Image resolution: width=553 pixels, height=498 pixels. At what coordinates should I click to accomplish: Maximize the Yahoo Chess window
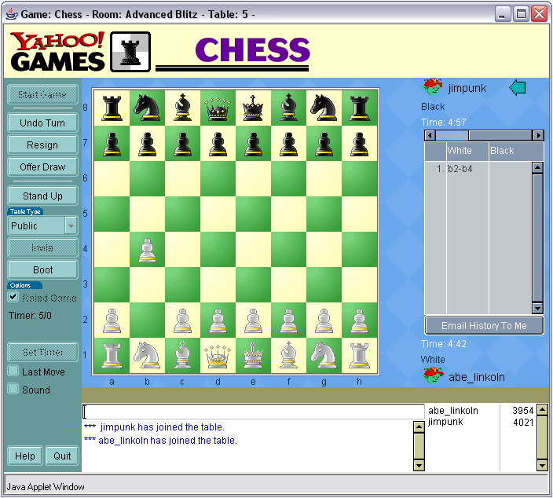tap(521, 14)
